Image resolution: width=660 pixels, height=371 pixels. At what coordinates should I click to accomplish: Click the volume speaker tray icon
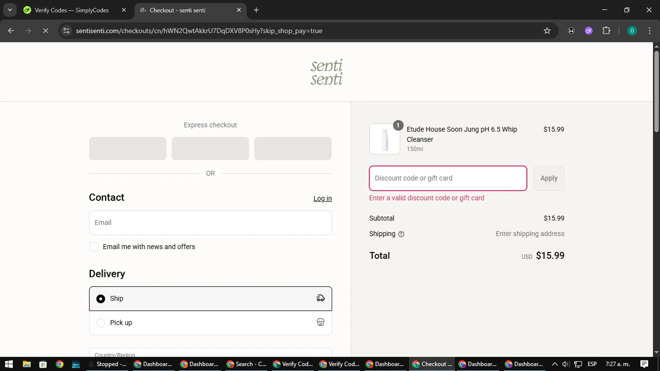pos(566,364)
